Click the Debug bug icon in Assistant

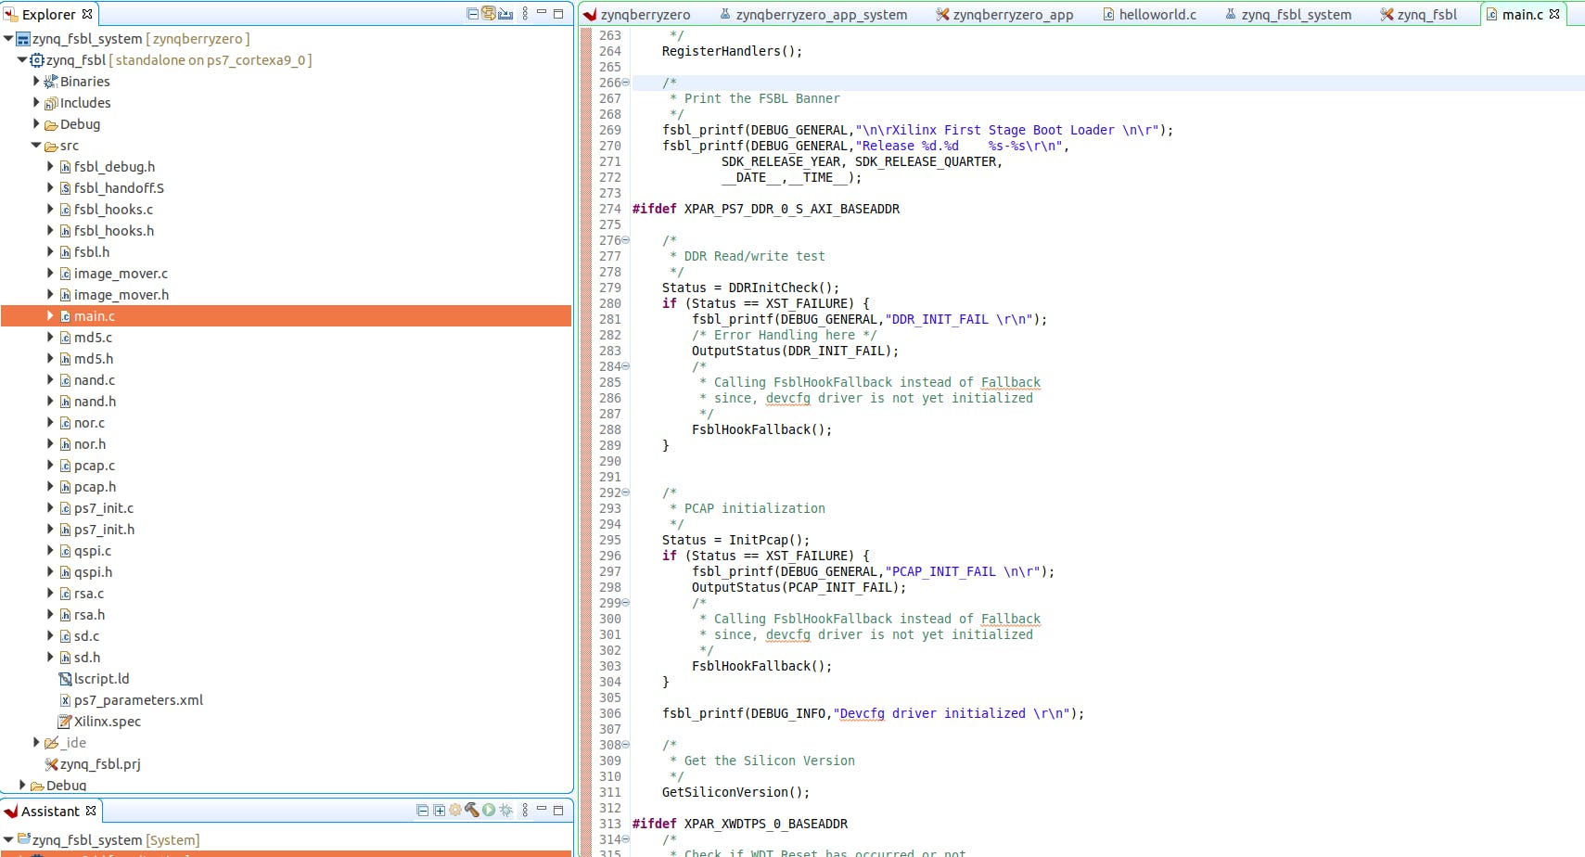click(505, 811)
